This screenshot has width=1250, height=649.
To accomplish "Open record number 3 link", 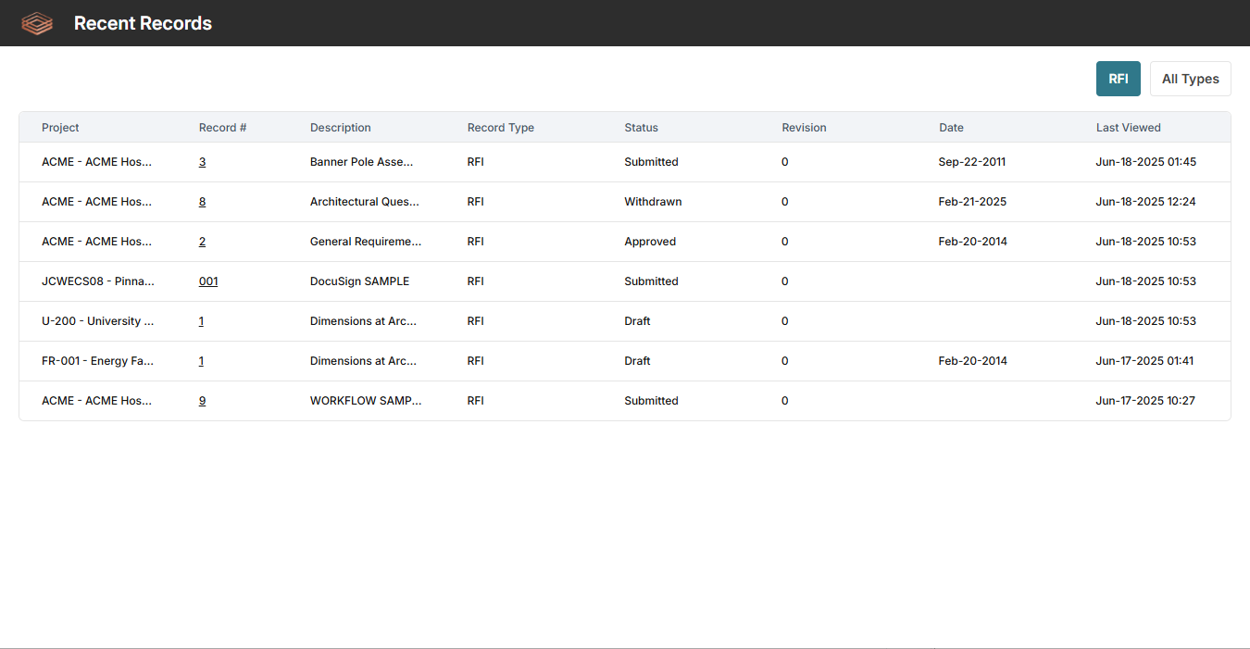I will [x=202, y=162].
